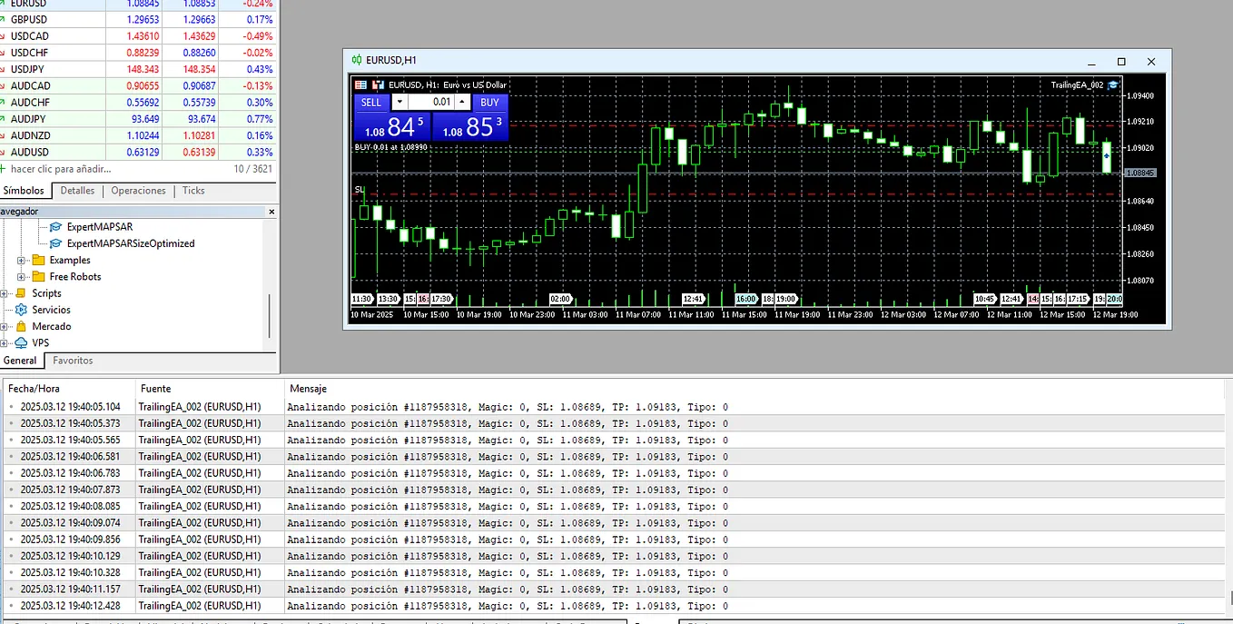Open the Operaciones tab
Viewport: 1233px width, 624px height.
(138, 191)
